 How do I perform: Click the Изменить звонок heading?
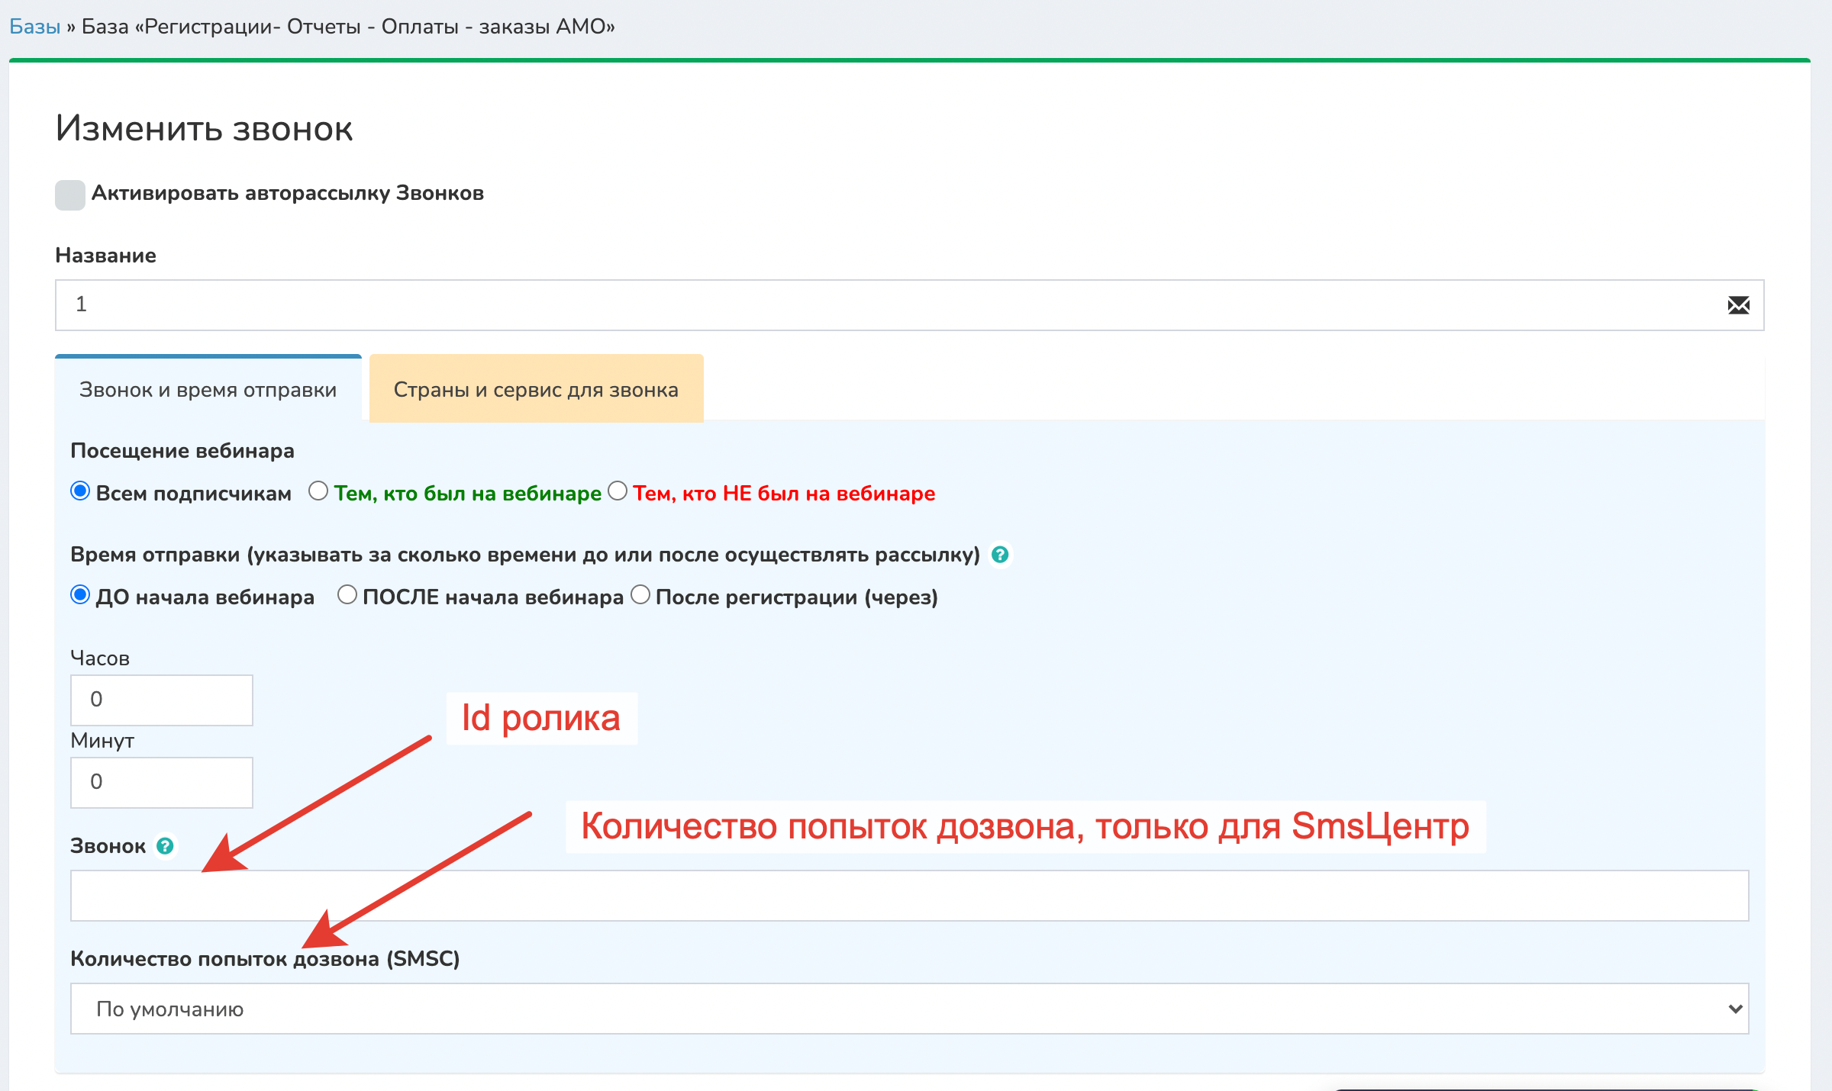[x=204, y=128]
